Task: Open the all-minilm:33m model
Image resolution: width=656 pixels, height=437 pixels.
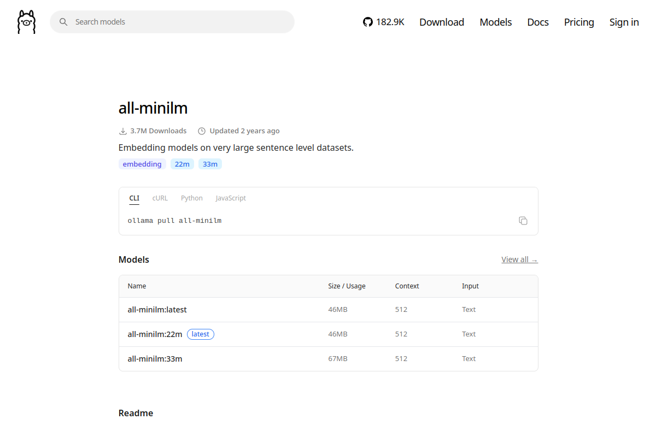Action: point(155,359)
